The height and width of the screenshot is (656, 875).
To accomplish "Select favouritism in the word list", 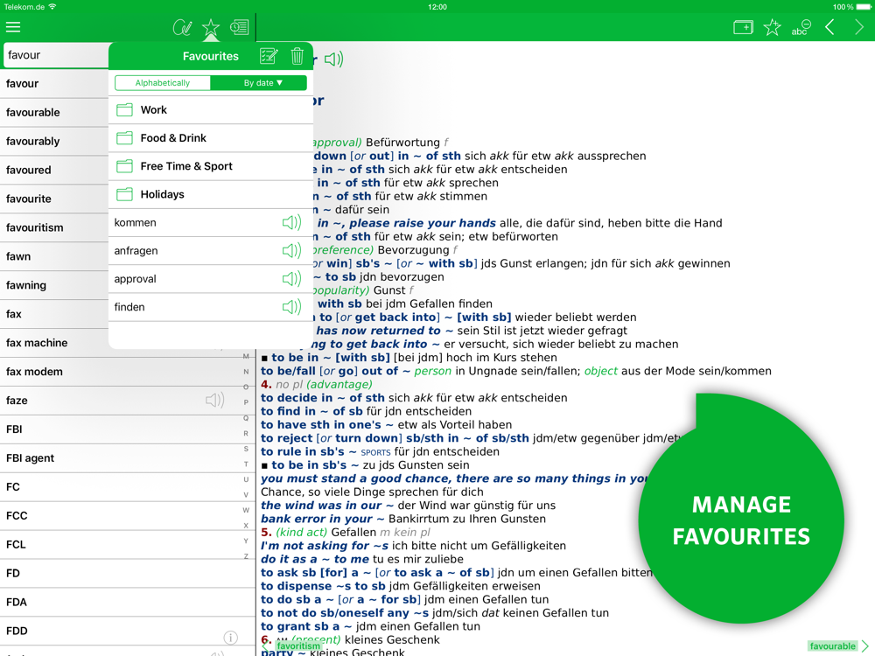I will pos(54,227).
